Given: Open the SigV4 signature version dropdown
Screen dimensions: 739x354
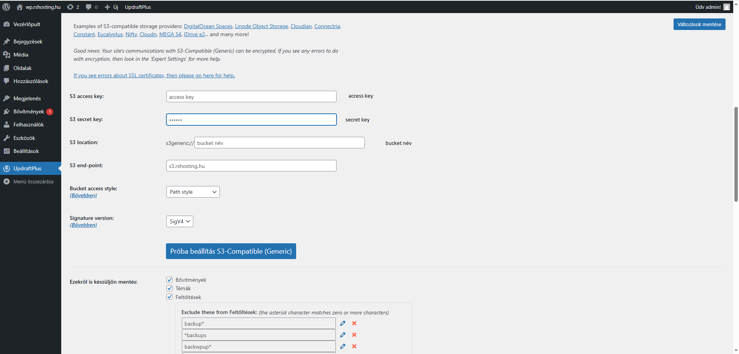Looking at the screenshot, I should 179,221.
